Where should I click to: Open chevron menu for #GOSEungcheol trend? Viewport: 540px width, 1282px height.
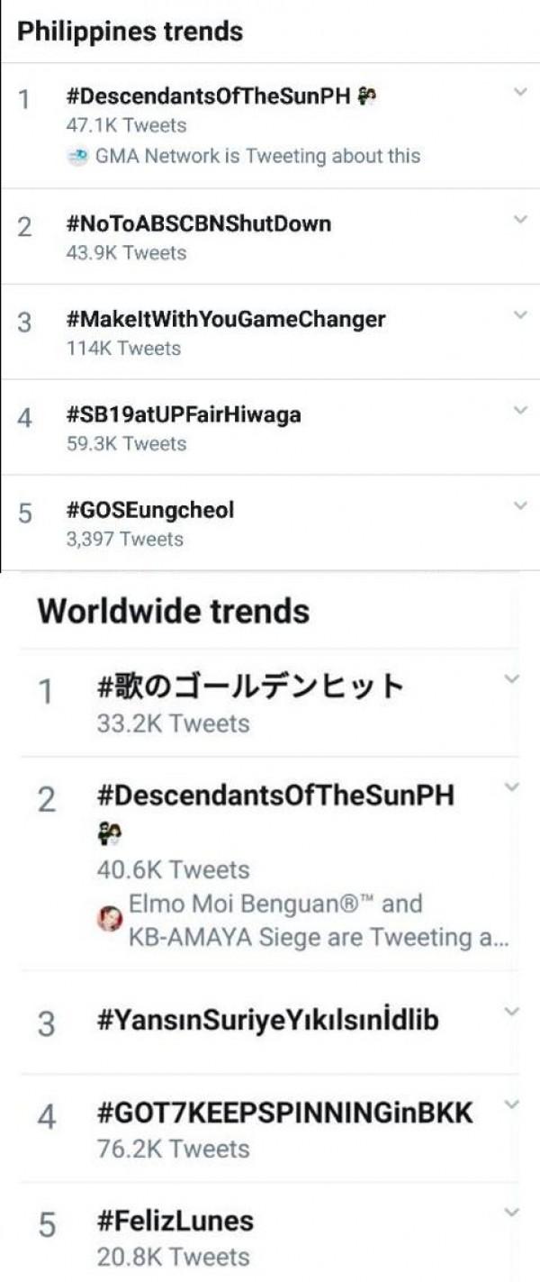(x=520, y=505)
